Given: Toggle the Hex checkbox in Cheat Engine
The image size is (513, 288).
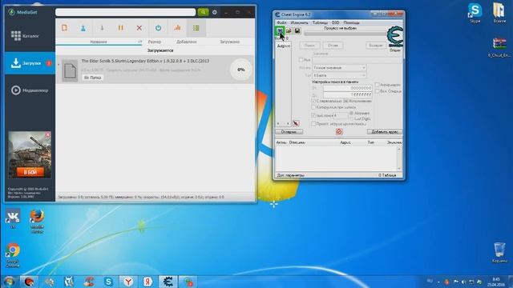Looking at the screenshot, I should coord(301,60).
